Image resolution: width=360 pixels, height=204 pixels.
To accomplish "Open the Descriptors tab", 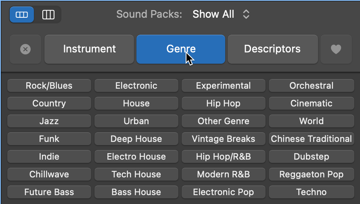I will pyautogui.click(x=272, y=49).
